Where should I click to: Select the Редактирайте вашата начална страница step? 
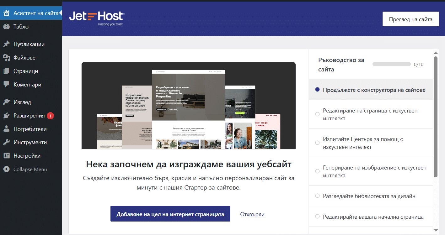point(373,217)
